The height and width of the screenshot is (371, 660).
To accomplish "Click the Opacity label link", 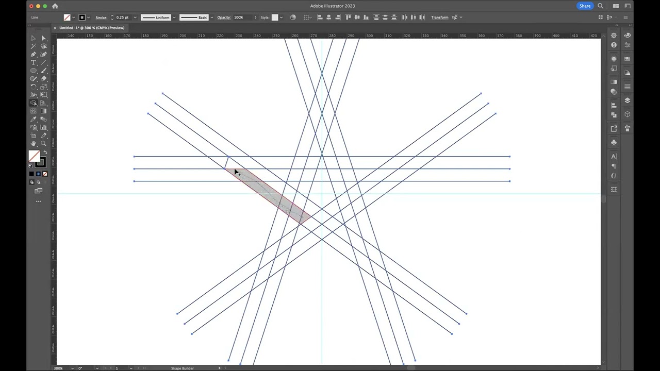I will click(x=224, y=18).
